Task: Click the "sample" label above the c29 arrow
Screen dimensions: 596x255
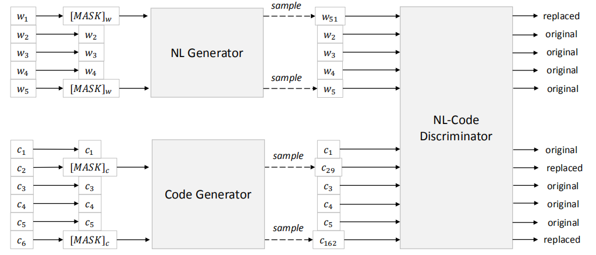Action: coord(288,156)
